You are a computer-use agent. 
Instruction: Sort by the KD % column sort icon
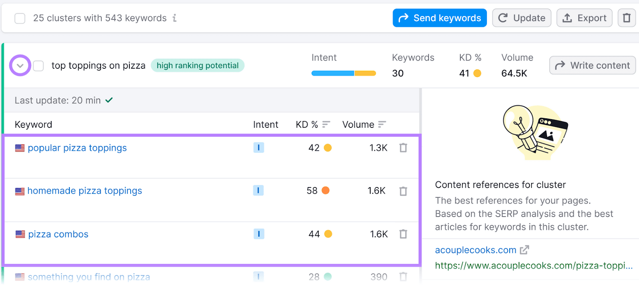[x=326, y=125]
